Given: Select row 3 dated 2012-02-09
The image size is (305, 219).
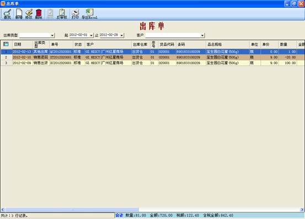Looking at the screenshot, I should [x=152, y=63].
